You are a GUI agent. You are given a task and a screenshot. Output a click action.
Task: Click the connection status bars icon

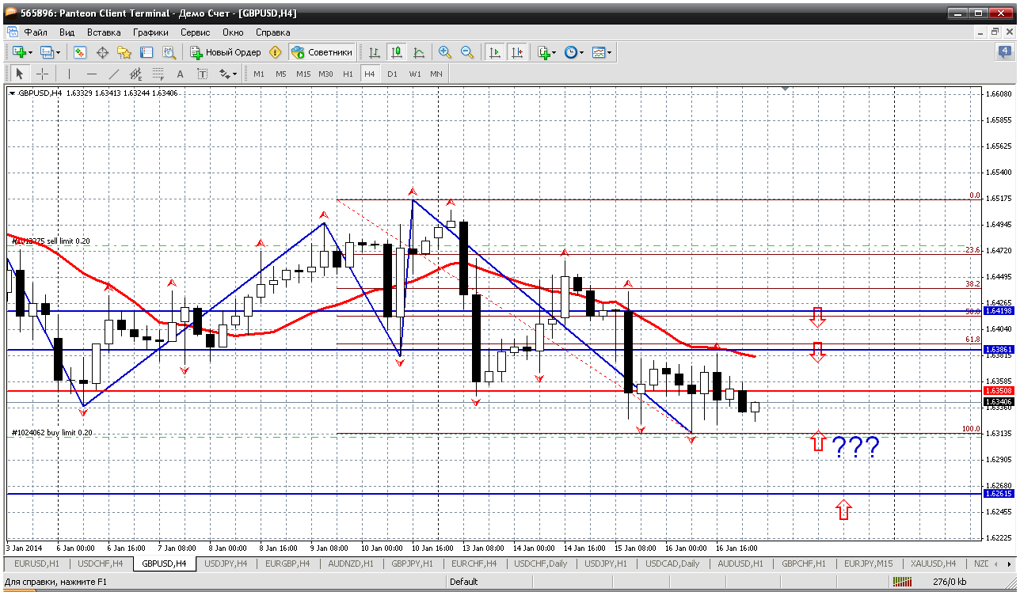(903, 582)
